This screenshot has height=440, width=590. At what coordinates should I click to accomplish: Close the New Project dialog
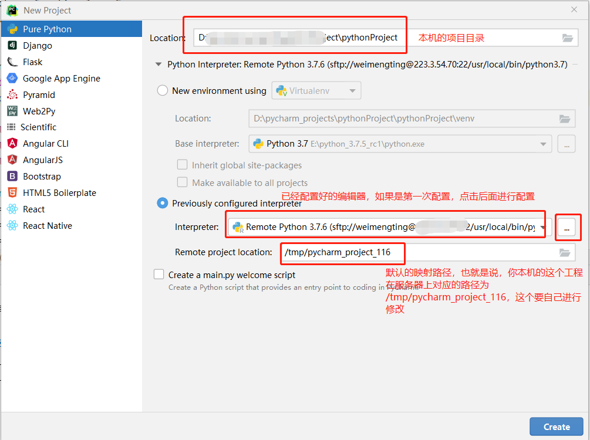click(574, 10)
